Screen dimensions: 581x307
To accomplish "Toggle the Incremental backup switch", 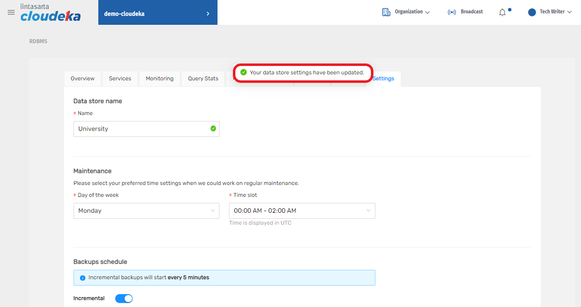I will (x=124, y=299).
